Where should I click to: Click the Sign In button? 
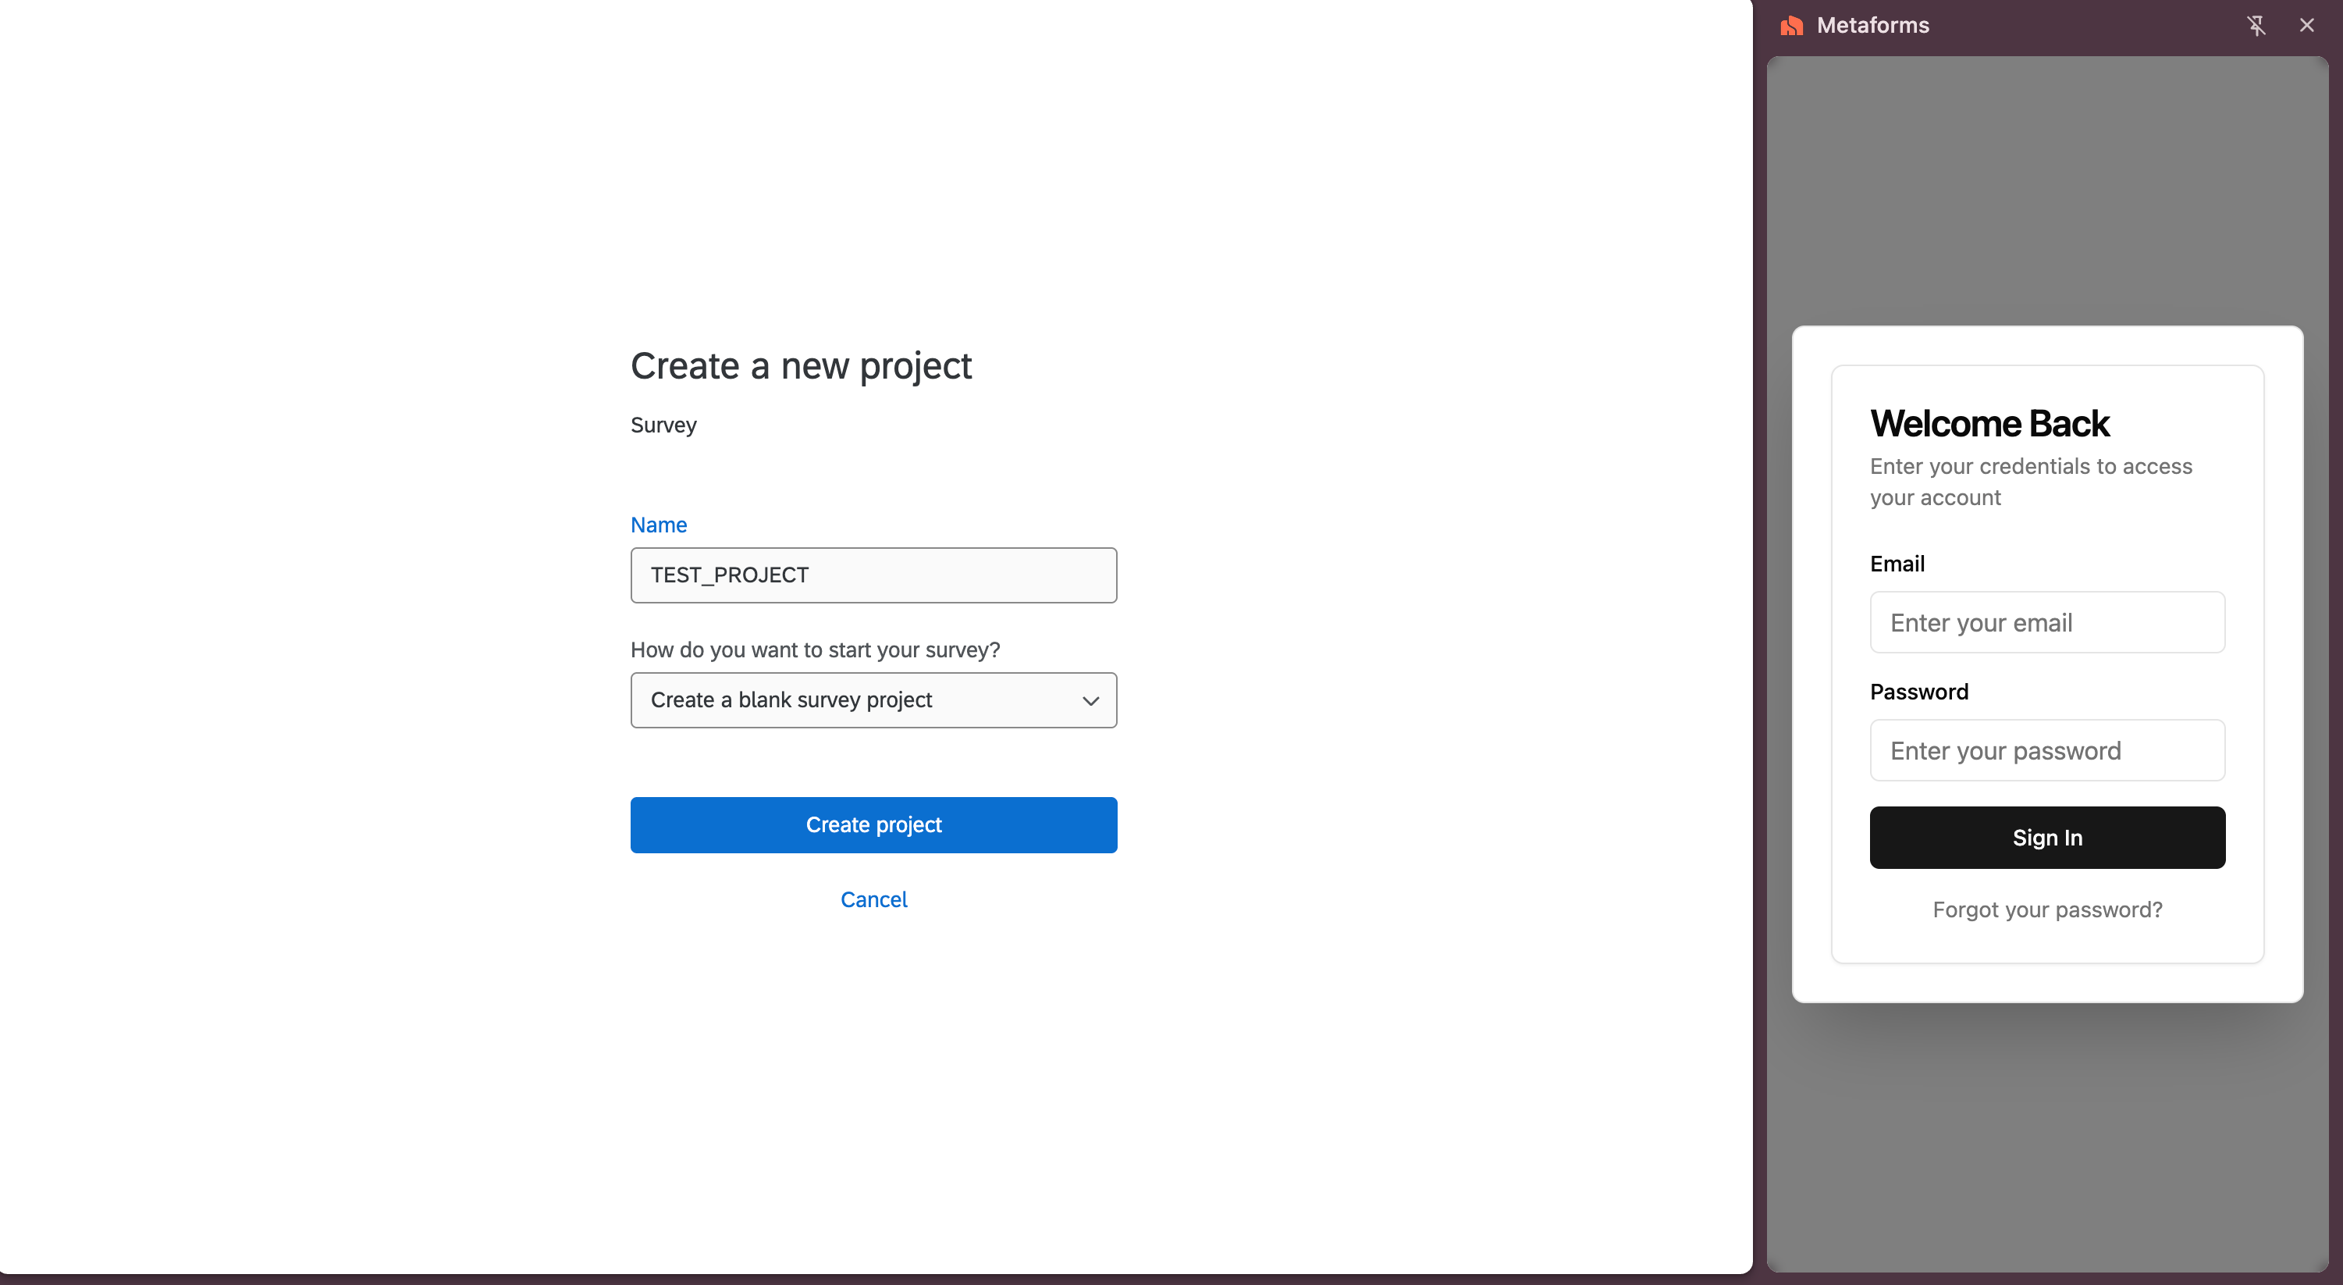[2047, 837]
